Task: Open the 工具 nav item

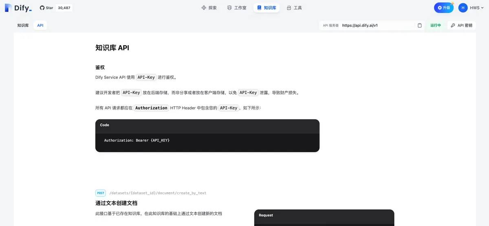Action: coord(294,8)
